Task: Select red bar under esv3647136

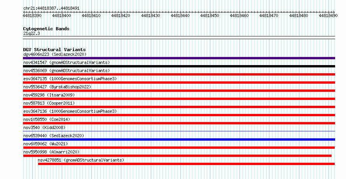Action: tap(179, 115)
